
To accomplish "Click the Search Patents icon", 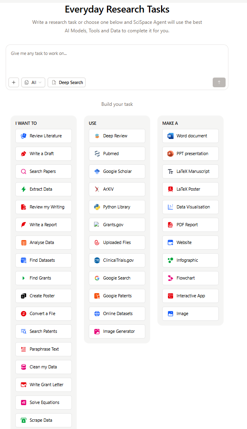I will [24, 332].
